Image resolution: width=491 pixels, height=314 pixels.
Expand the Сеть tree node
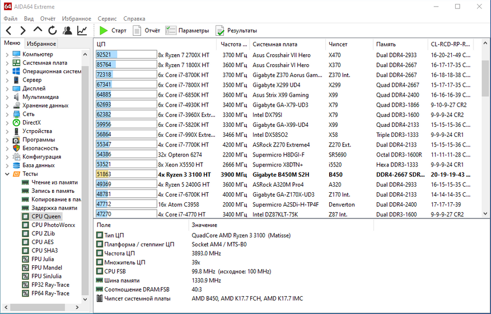click(x=7, y=114)
